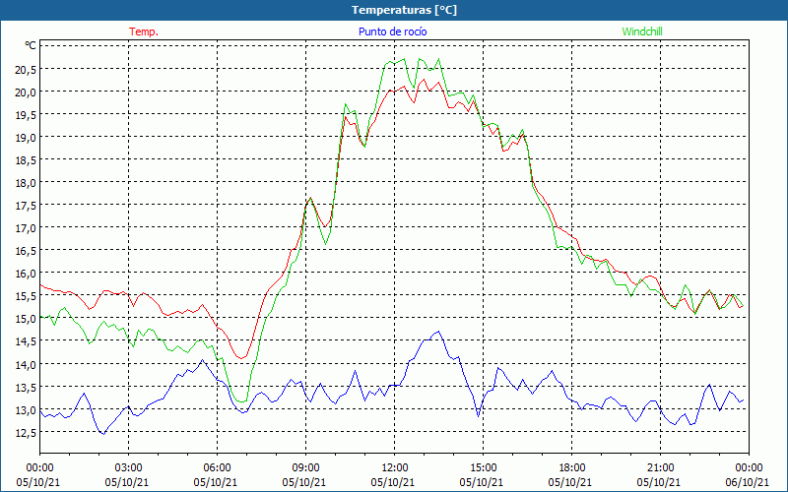Click the 06:00 time axis label
The width and height of the screenshot is (788, 492).
point(217,467)
